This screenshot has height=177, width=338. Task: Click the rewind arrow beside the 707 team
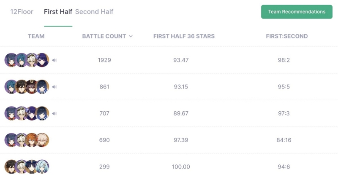coord(55,113)
